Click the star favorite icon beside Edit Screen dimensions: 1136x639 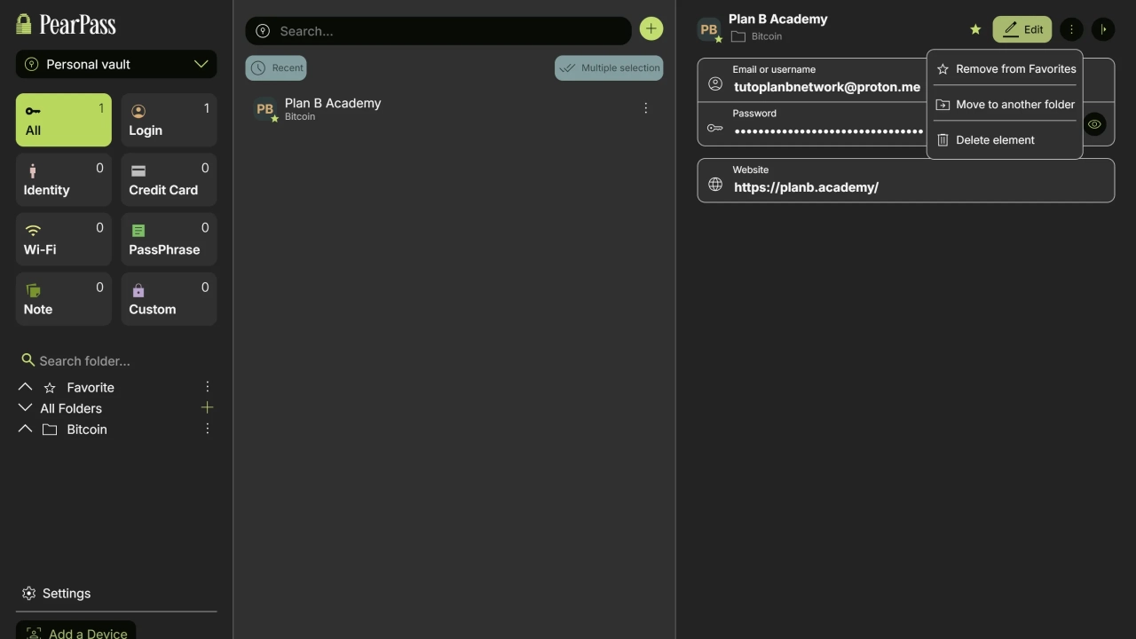click(x=975, y=29)
